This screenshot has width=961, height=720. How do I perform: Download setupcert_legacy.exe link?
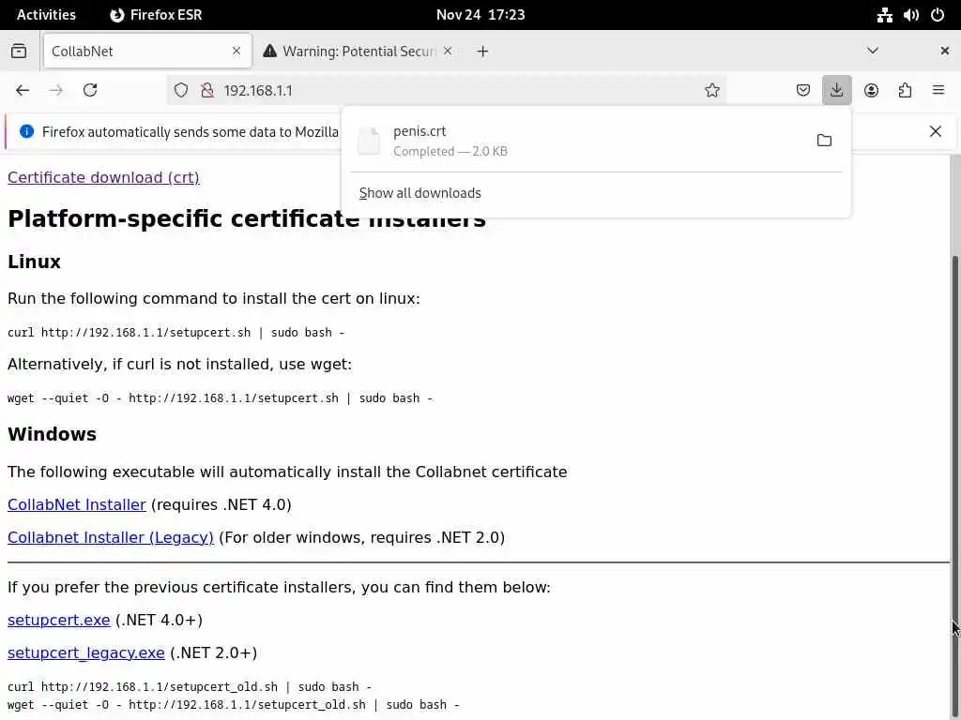pos(85,653)
